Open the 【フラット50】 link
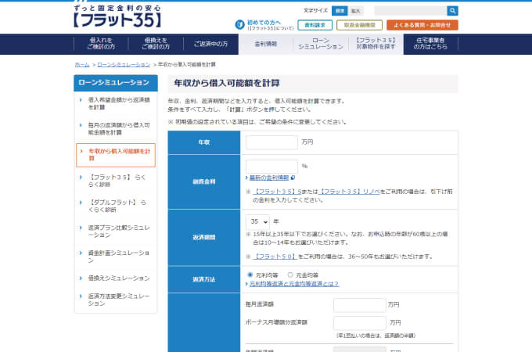Image resolution: width=532 pixels, height=352 pixels. (x=275, y=257)
